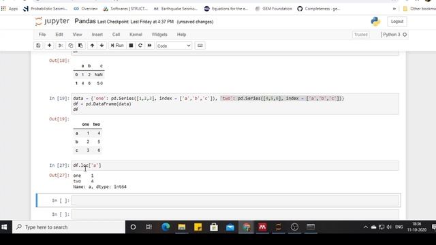This screenshot has width=436, height=245.
Task: Open Microsoft Store from the taskbar
Action: pyautogui.click(x=214, y=227)
